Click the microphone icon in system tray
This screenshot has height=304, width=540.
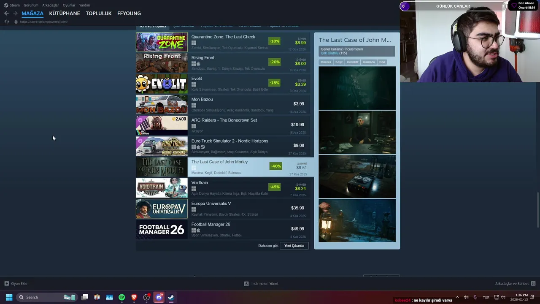click(x=475, y=297)
